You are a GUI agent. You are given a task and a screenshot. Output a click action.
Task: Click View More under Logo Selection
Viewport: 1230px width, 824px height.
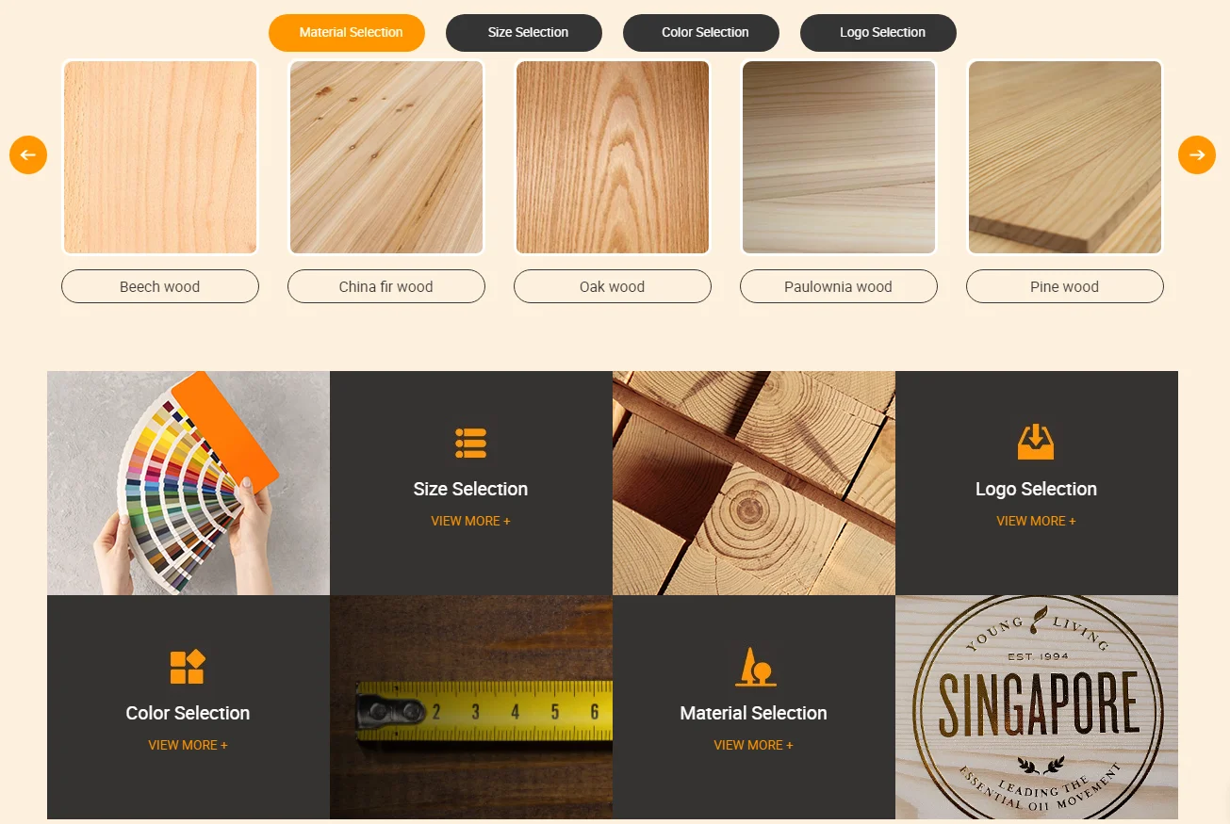coord(1036,521)
